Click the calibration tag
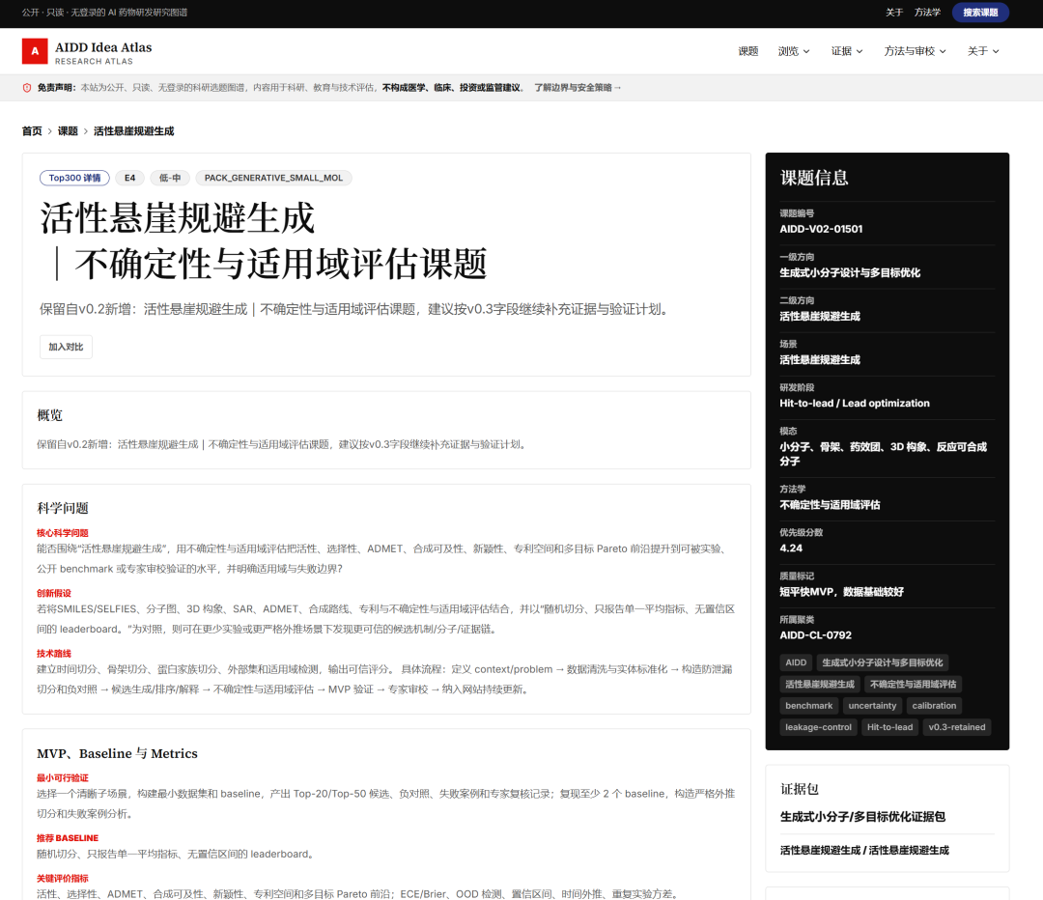The width and height of the screenshot is (1043, 900). point(934,706)
